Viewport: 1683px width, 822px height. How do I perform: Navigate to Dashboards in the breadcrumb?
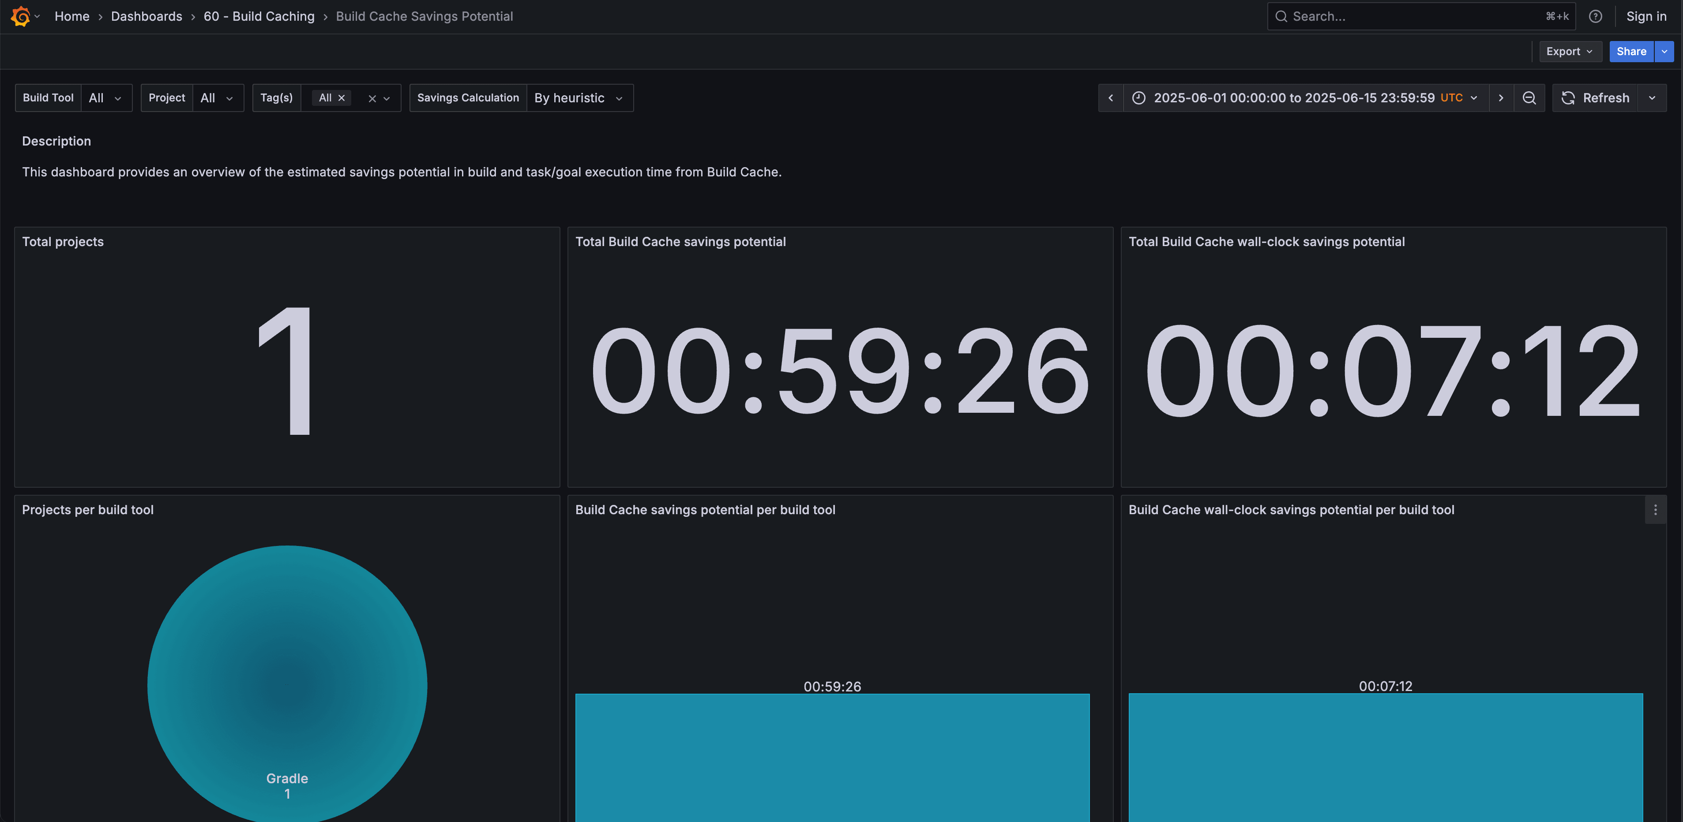tap(147, 16)
